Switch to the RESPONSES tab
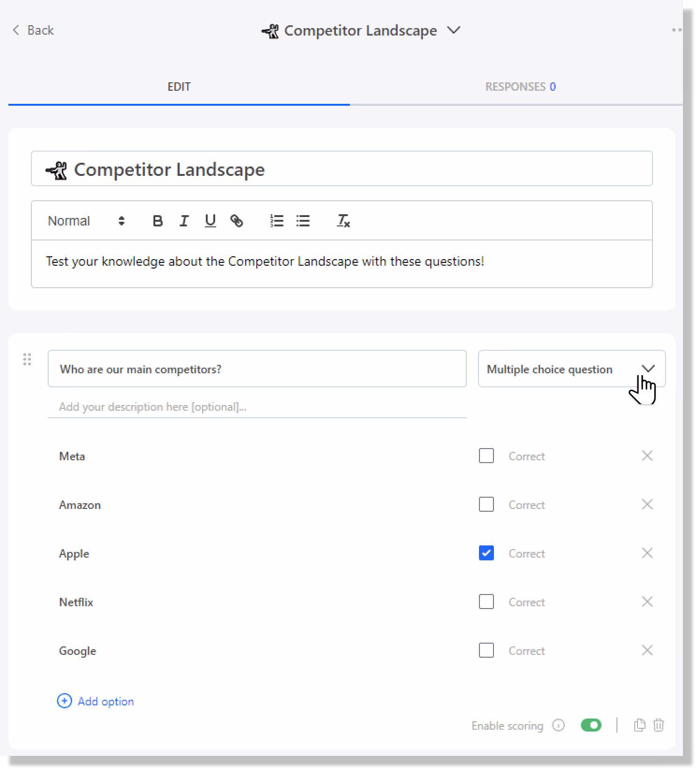This screenshot has height=769, width=696. tap(520, 87)
